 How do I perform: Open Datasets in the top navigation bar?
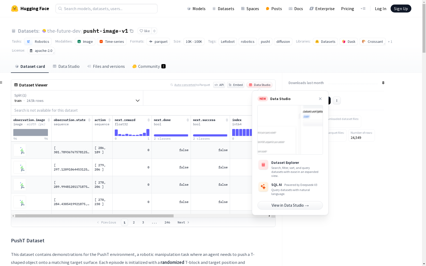coord(223,9)
